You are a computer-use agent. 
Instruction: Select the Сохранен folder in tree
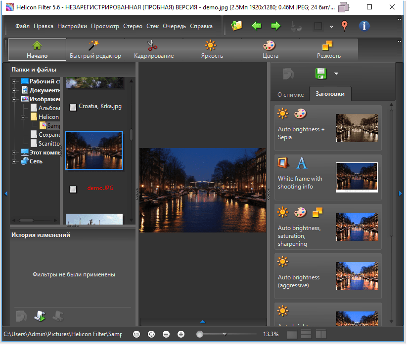click(45, 135)
